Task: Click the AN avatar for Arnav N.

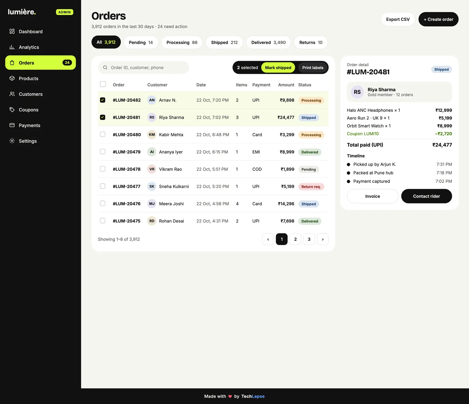Action: pyautogui.click(x=152, y=100)
